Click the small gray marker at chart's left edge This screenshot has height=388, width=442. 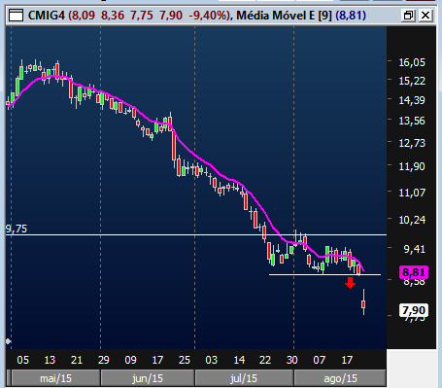[9, 341]
